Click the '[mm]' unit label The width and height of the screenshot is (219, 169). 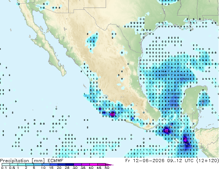[x=38, y=161]
